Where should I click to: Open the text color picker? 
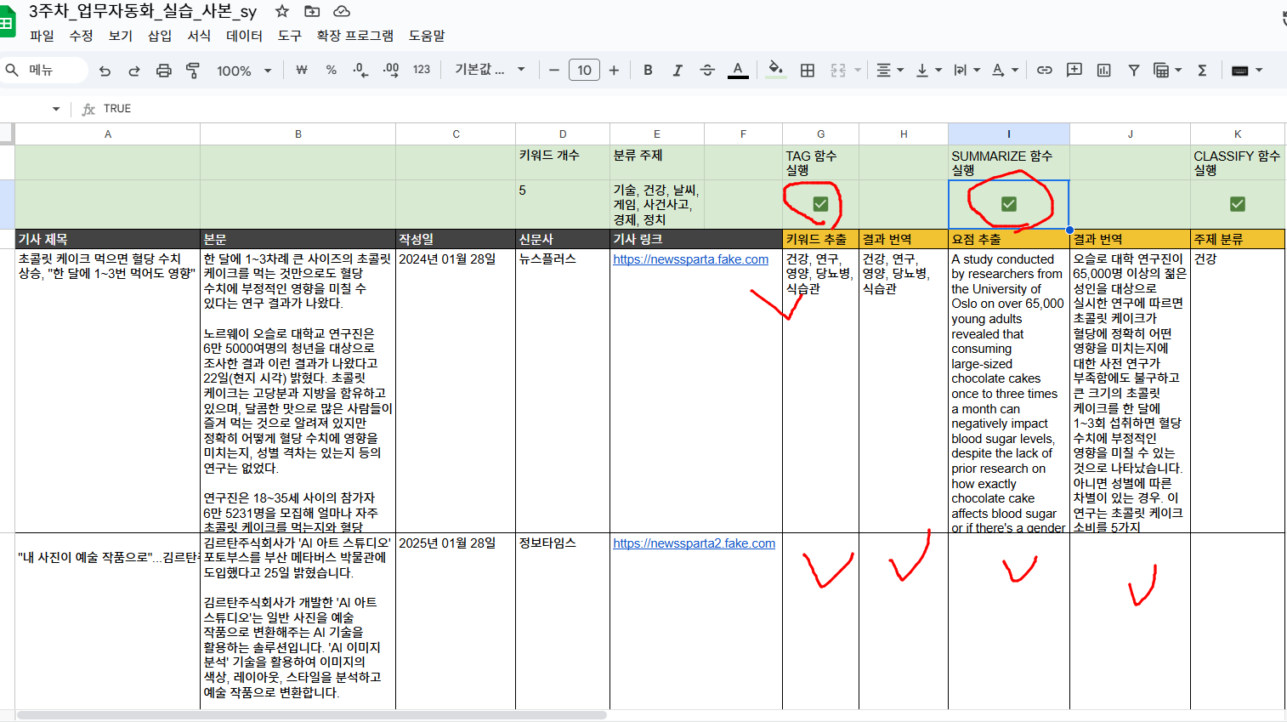[x=738, y=70]
